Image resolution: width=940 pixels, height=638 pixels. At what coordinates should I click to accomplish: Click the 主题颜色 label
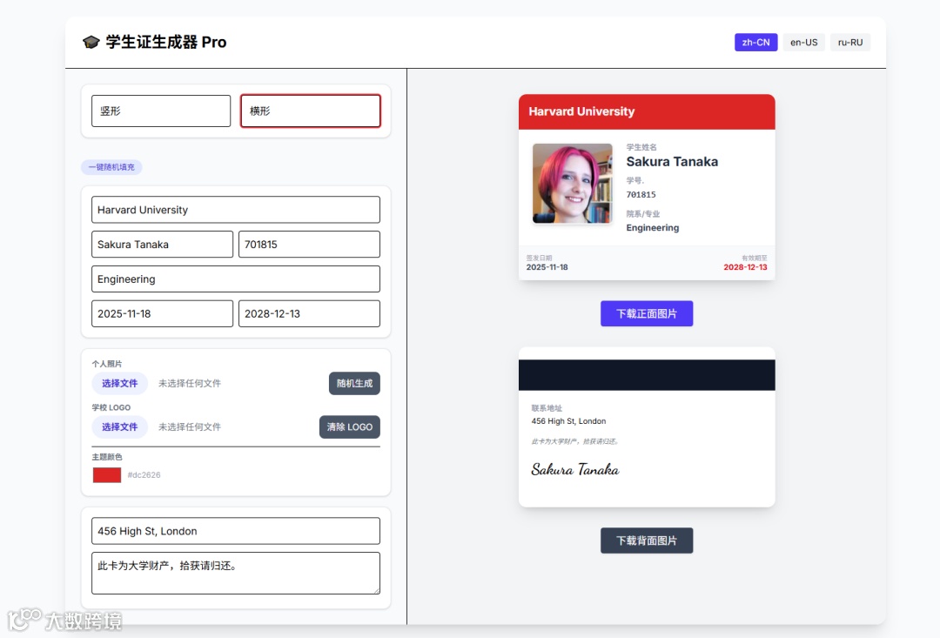[107, 457]
